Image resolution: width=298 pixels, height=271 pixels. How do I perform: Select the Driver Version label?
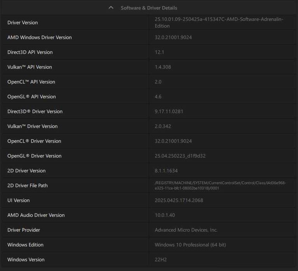click(x=23, y=22)
